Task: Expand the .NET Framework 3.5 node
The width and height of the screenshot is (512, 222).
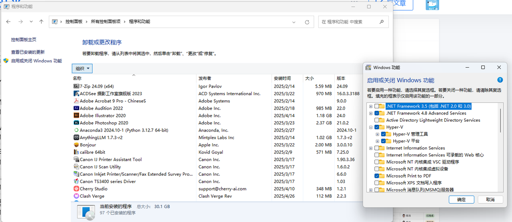Action: [x=371, y=106]
